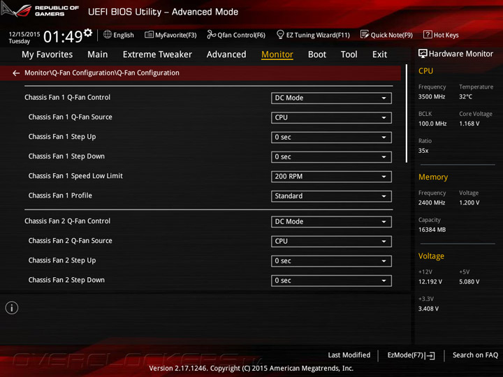Click the CPU temperature 32°C value
The image size is (503, 377).
coord(465,96)
